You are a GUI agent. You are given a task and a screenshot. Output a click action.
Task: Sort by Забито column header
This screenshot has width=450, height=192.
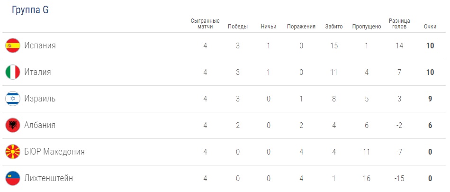point(334,27)
